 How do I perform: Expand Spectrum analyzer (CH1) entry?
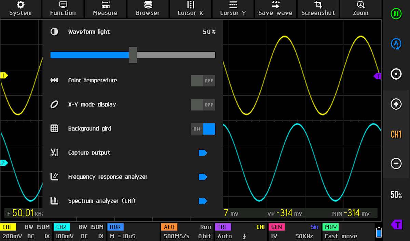(203, 201)
